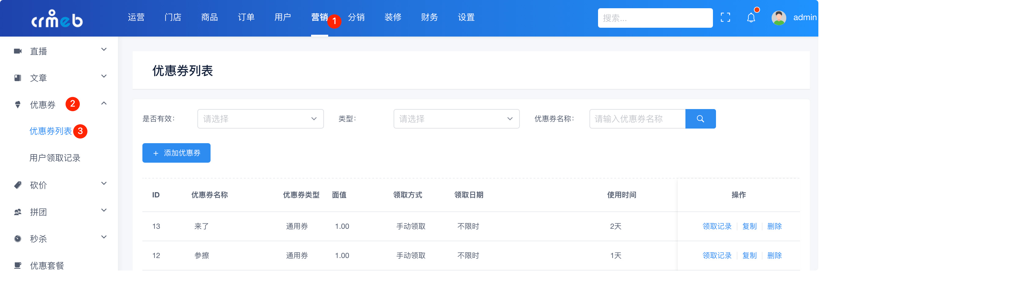Screen dimensions: 1028x290
Task: Click 删除 for coupon 参擦
Action: click(x=774, y=255)
